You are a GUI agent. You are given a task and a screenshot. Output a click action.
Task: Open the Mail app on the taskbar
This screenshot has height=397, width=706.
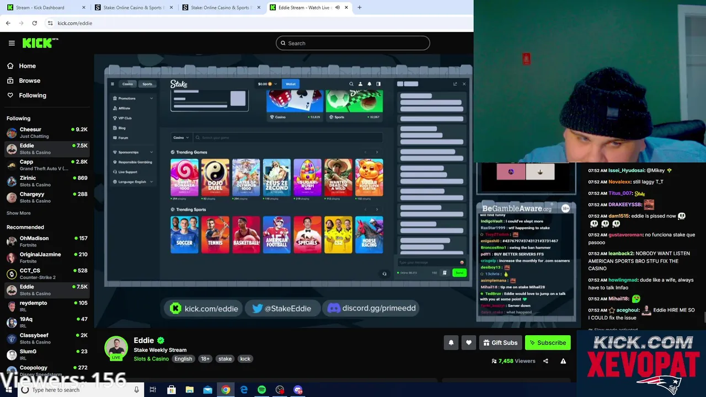click(208, 390)
